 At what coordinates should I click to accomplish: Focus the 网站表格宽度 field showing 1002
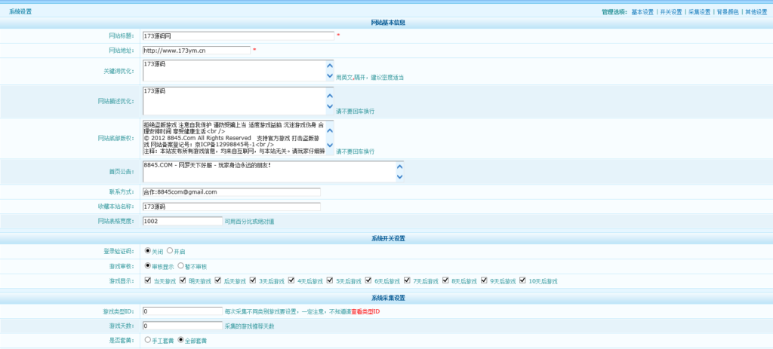tap(181, 222)
